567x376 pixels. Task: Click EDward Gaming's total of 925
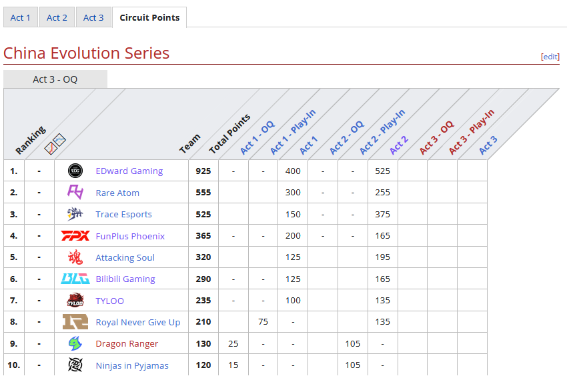pos(203,171)
